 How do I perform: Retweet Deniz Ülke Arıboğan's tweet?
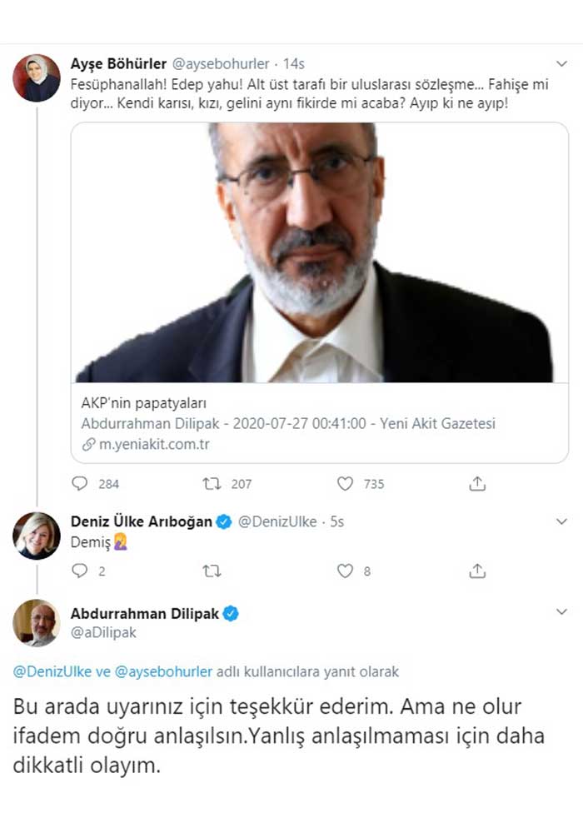[212, 571]
